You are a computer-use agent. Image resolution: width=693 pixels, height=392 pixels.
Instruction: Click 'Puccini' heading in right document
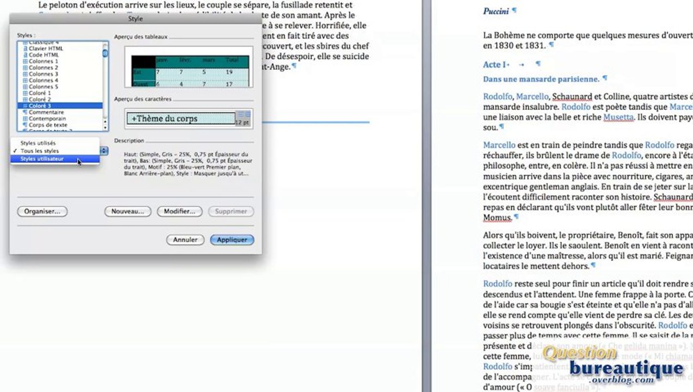496,11
